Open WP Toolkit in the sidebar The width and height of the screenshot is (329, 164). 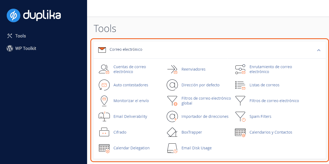pyautogui.click(x=25, y=48)
